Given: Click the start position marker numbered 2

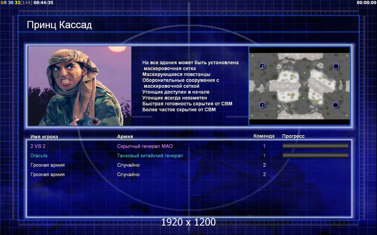Looking at the screenshot, I should (x=262, y=66).
